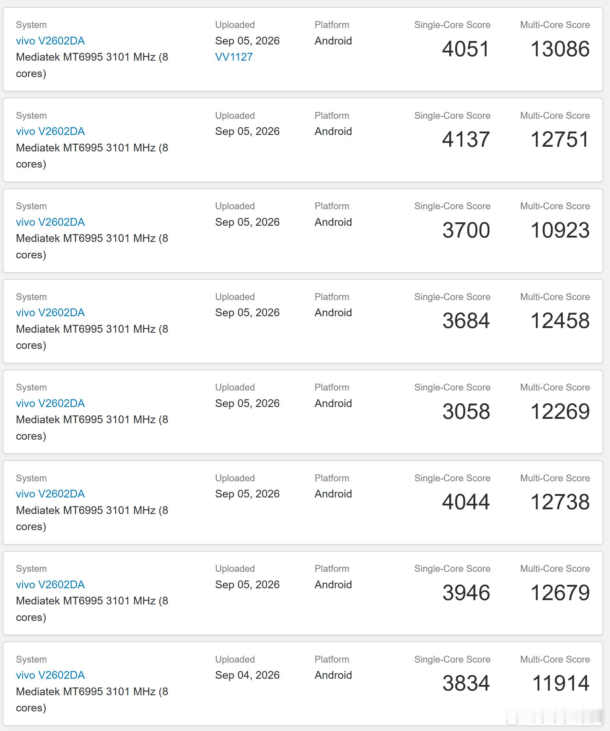
Task: Click the 13086 multi-core score
Action: 560,49
